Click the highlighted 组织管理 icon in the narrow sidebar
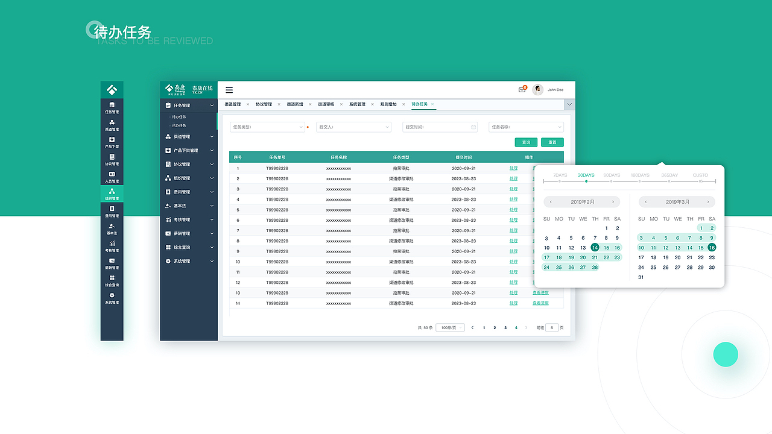772x434 pixels. 112,194
